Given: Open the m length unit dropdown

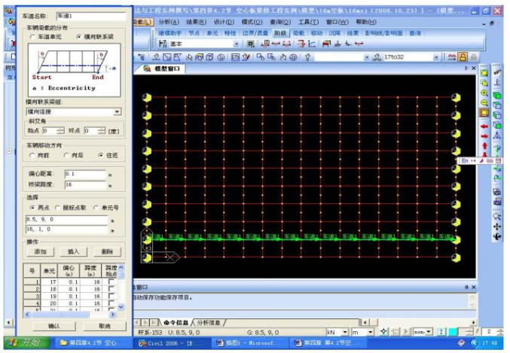Looking at the screenshot, I should [370, 332].
